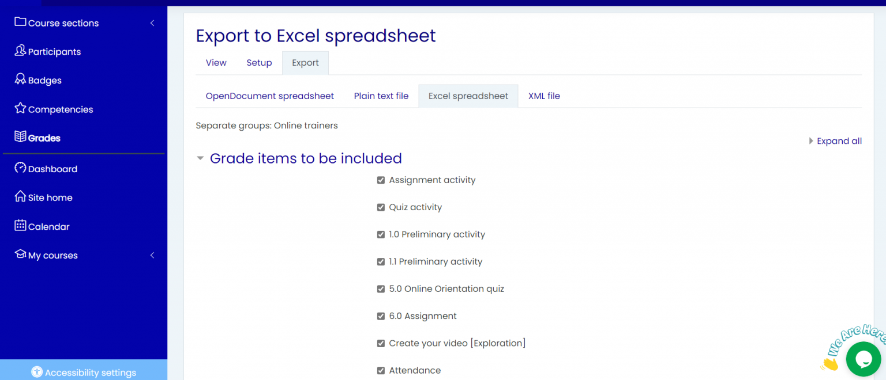The width and height of the screenshot is (886, 380).
Task: Uncheck the Create your video [Exploration] item
Action: pyautogui.click(x=381, y=343)
